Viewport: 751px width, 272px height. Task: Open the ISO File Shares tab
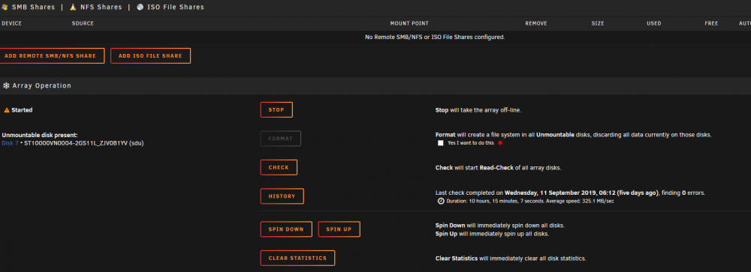[175, 7]
